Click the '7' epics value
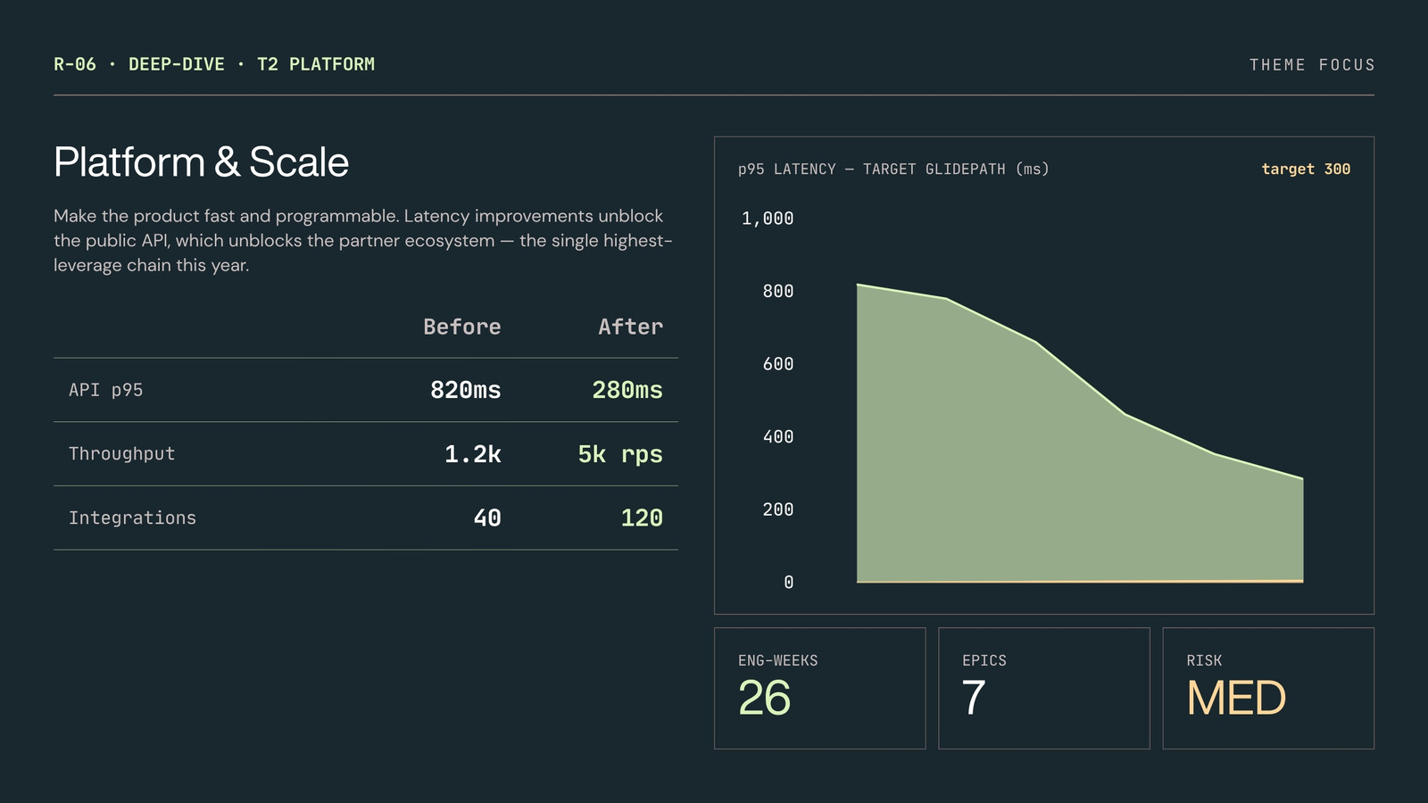The image size is (1428, 803). [x=974, y=698]
